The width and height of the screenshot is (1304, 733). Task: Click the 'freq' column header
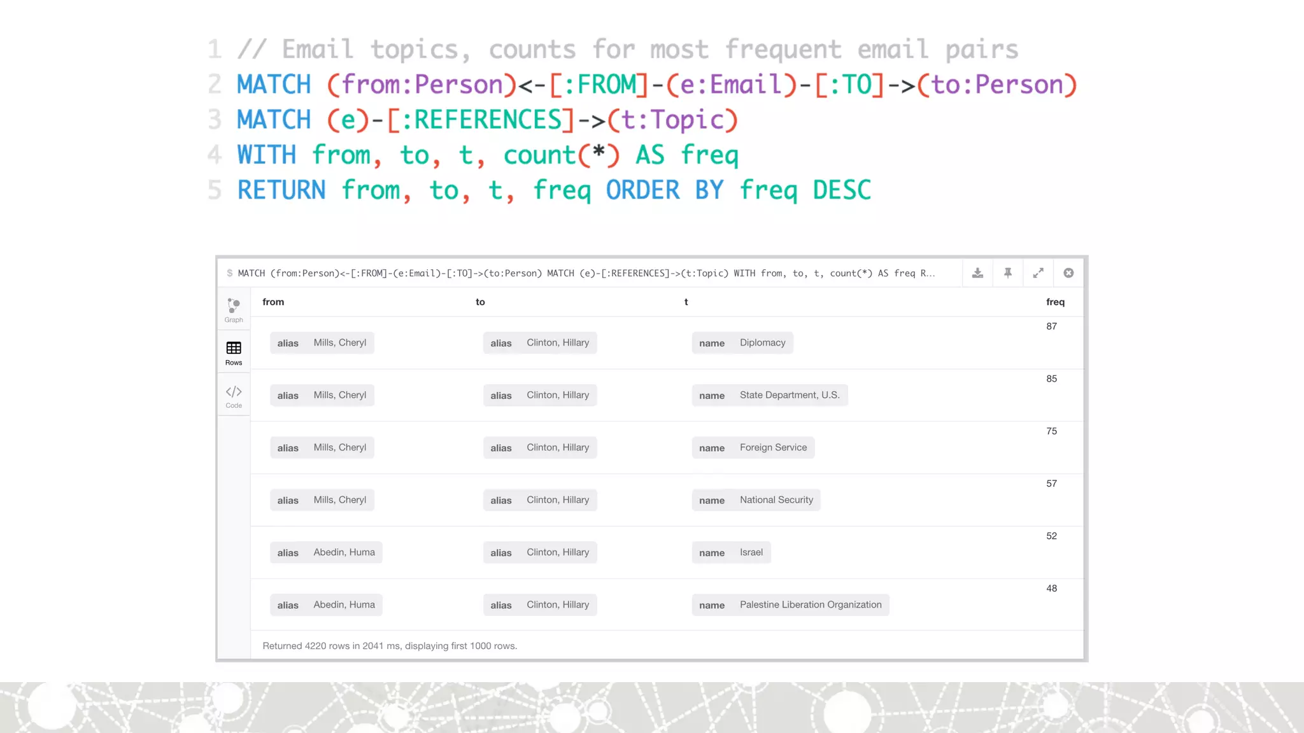1054,302
